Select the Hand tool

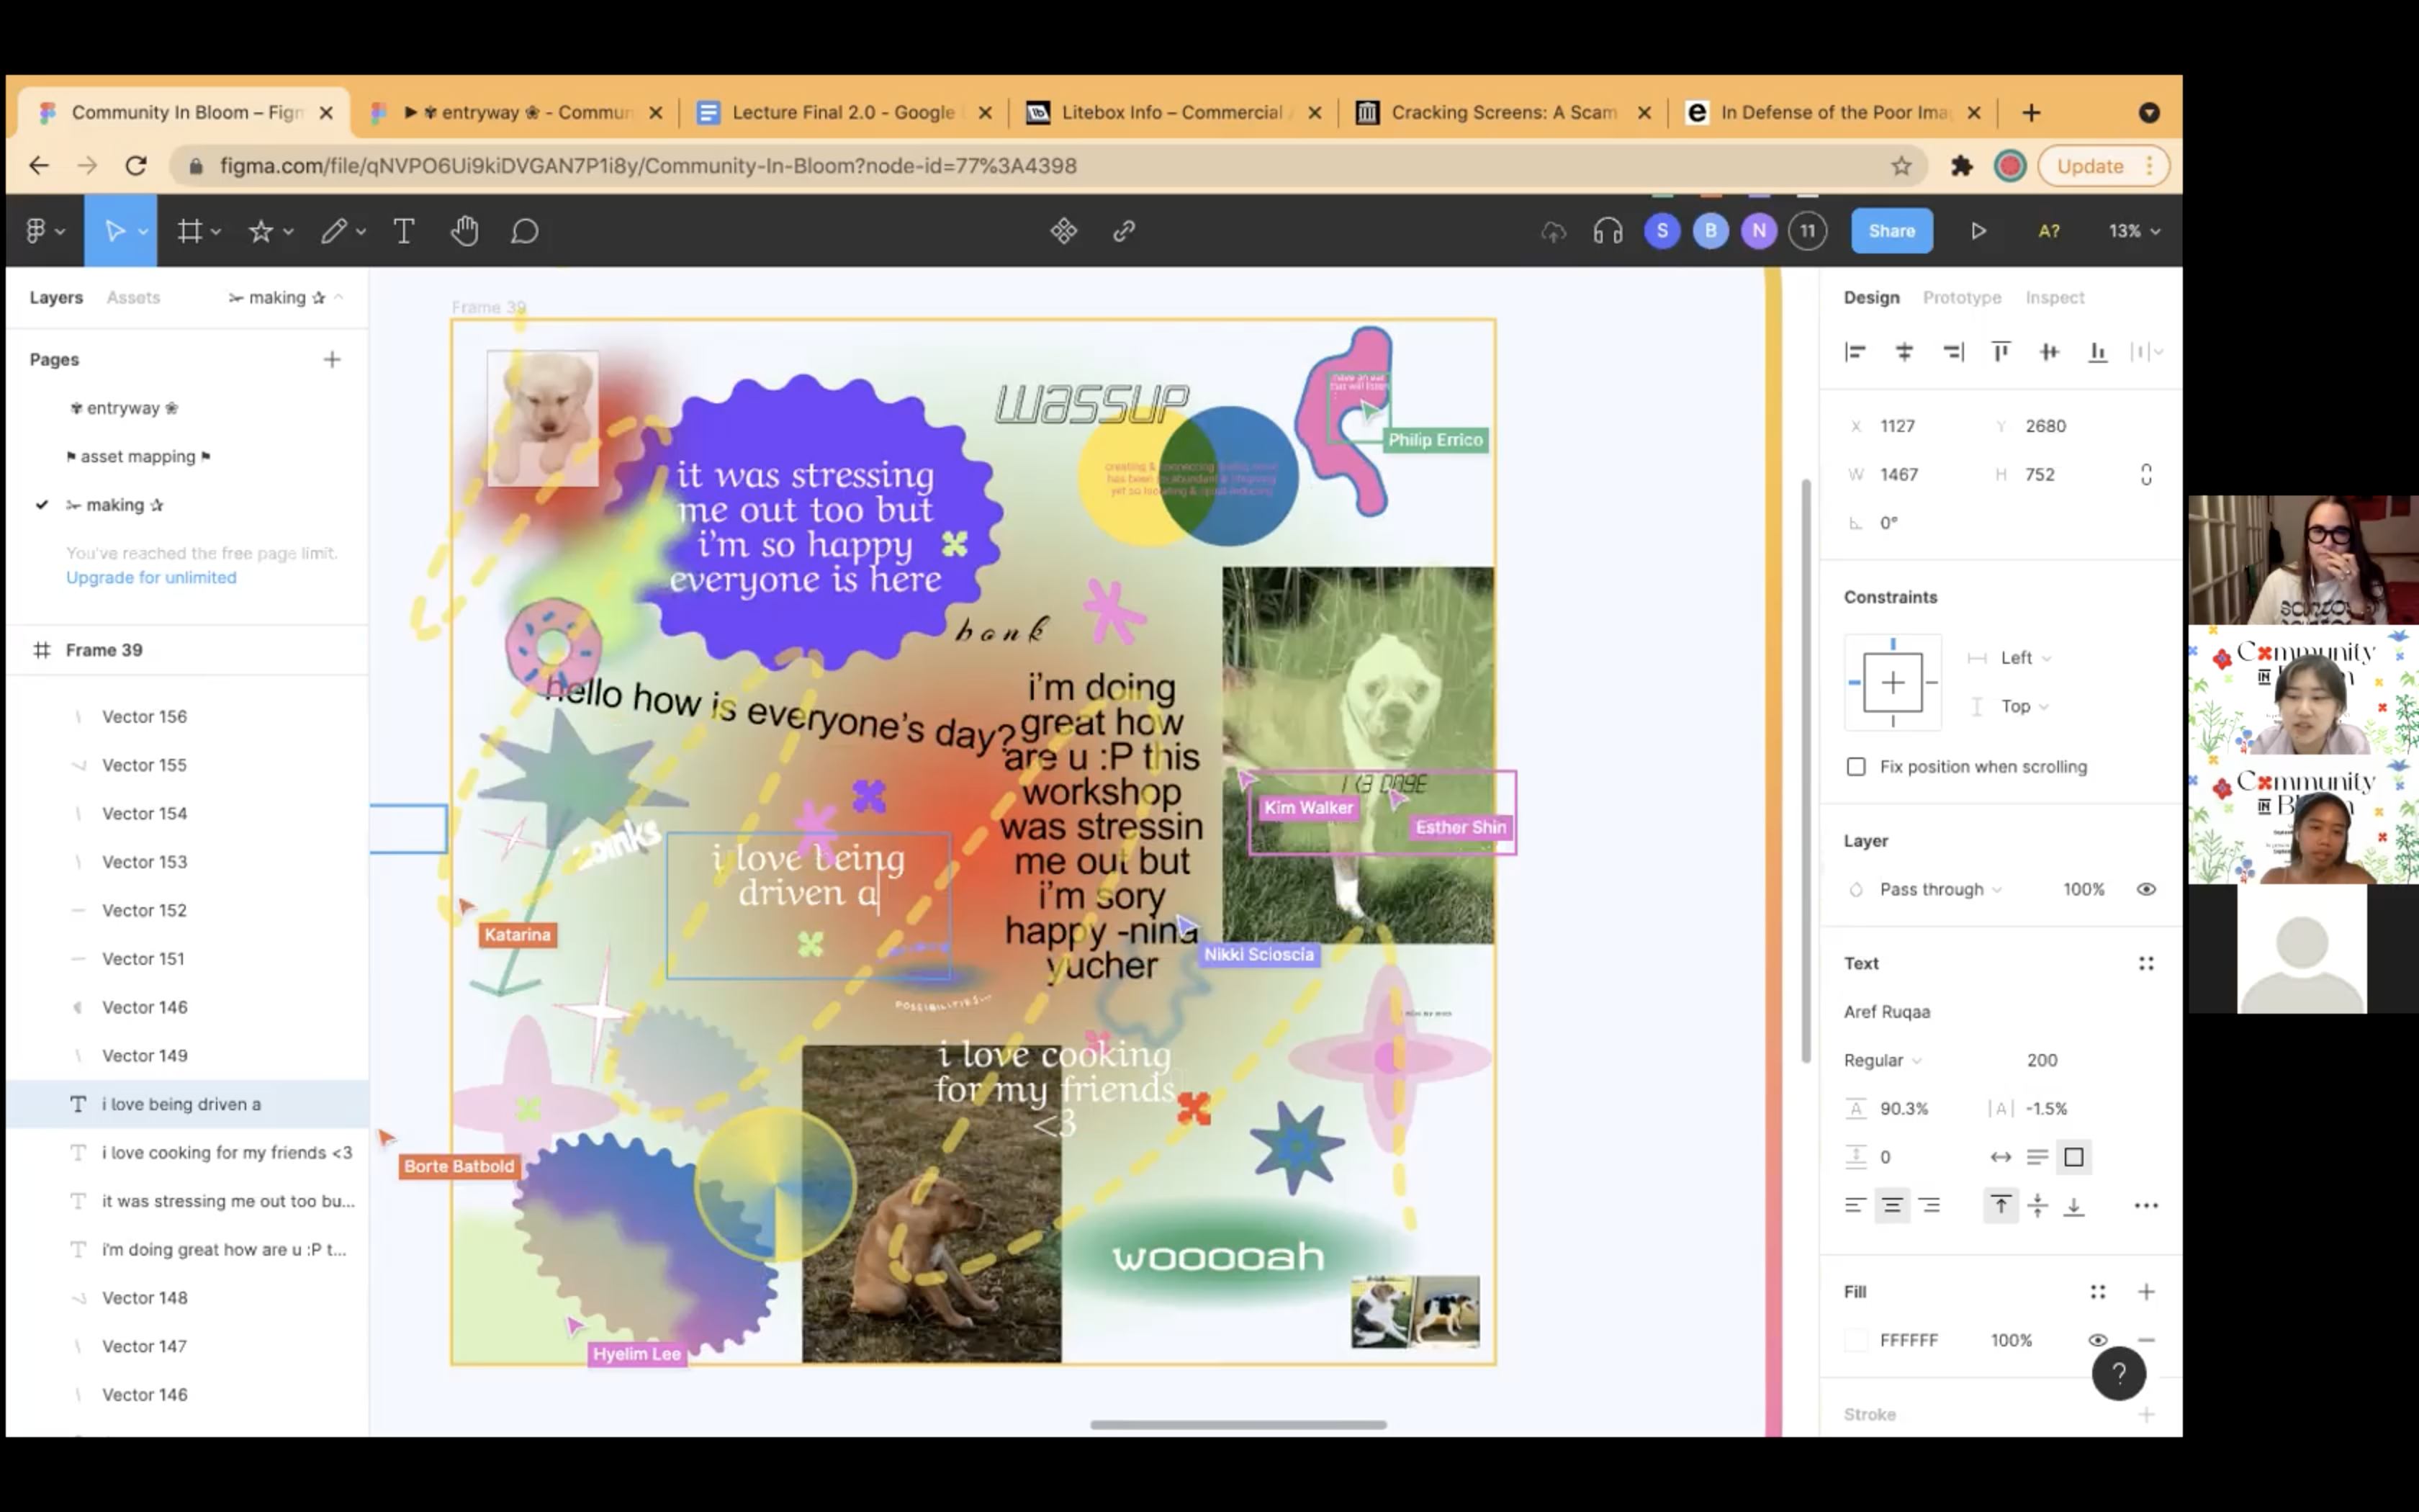[464, 231]
